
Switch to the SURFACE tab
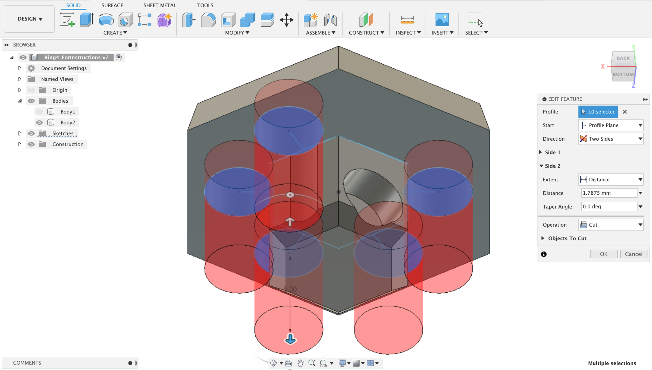(x=112, y=5)
